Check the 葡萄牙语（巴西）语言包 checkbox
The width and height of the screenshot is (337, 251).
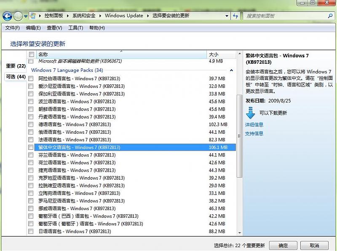[x=31, y=216]
